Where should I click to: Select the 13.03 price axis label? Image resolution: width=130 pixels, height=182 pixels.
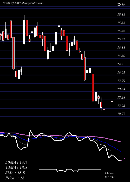point(121,106)
